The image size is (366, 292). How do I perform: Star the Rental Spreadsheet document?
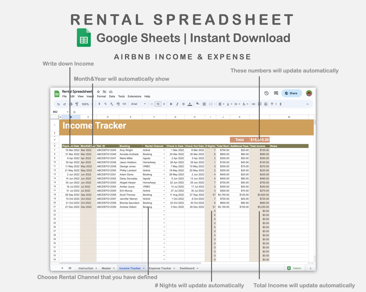(x=98, y=92)
